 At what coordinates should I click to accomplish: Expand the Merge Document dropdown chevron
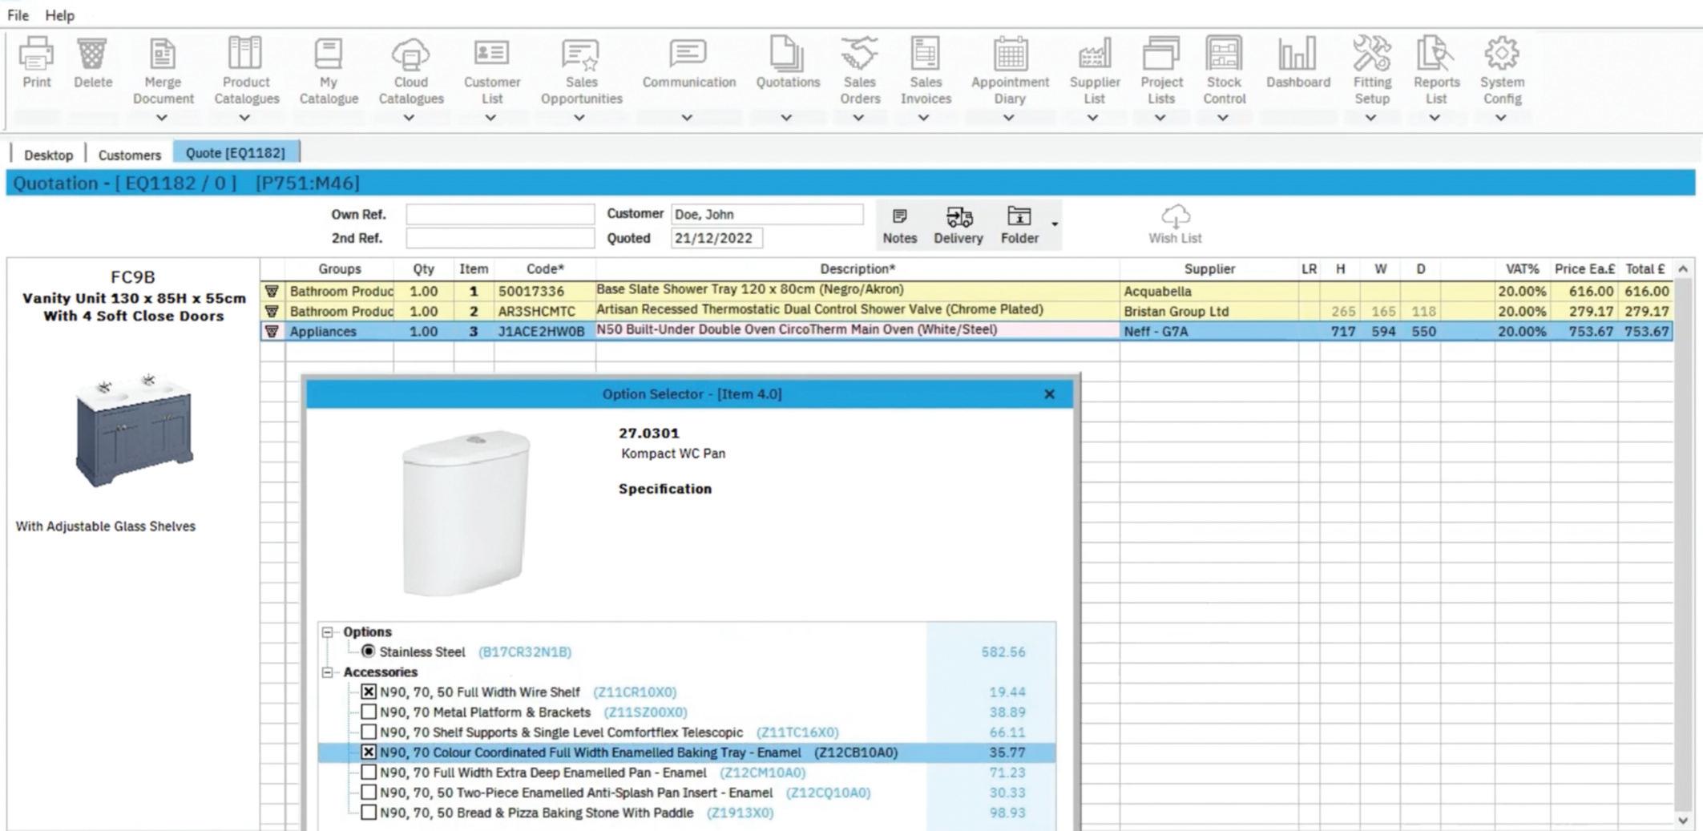(x=162, y=118)
